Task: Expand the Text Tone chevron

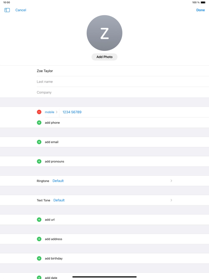Action: point(171,200)
